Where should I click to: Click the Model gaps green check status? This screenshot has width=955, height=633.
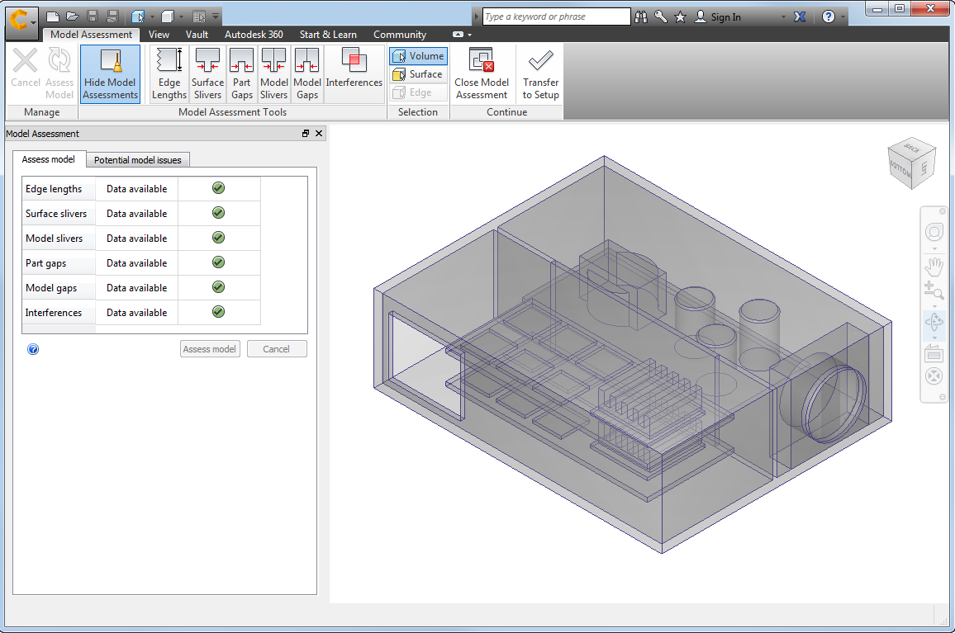[x=219, y=287]
